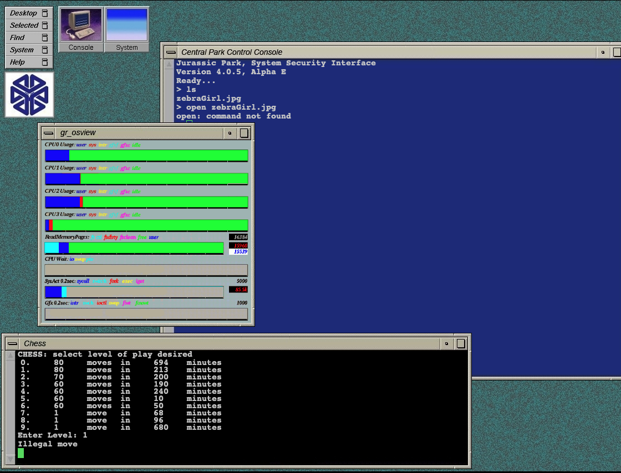Maximize the Chess window with the square button
The height and width of the screenshot is (473, 621).
[461, 344]
